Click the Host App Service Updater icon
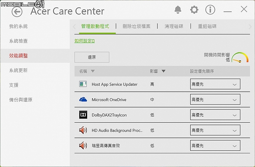The image size is (255, 167). [83, 84]
